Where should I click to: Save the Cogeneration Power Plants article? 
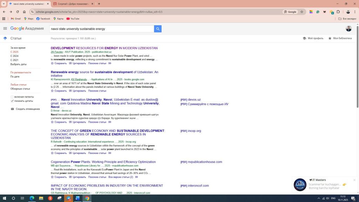(59, 177)
